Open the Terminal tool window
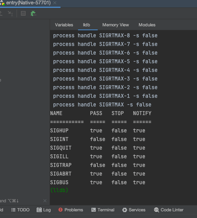Screen dimensions: 197x218 click(x=103, y=210)
